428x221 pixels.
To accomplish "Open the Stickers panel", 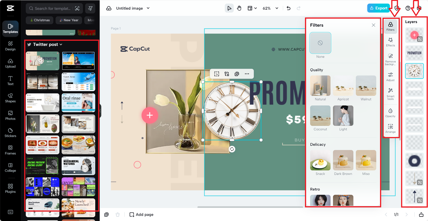I will 10,133.
